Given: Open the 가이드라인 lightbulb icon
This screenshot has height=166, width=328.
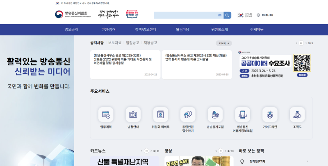Looking at the screenshot, I should (270, 114).
